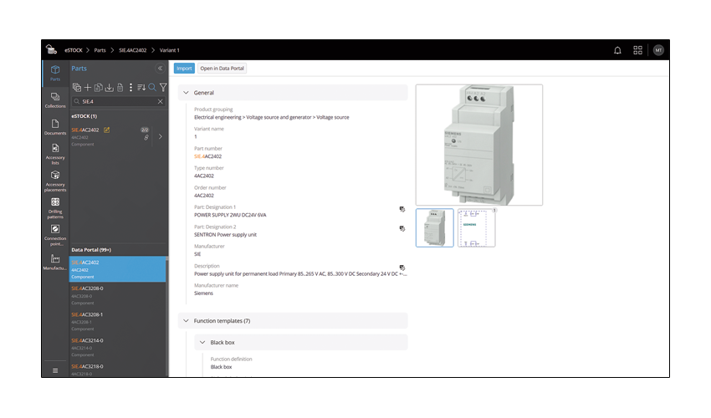Click the eSTOCK home logo icon
Image resolution: width=711 pixels, height=418 pixels.
51,49
